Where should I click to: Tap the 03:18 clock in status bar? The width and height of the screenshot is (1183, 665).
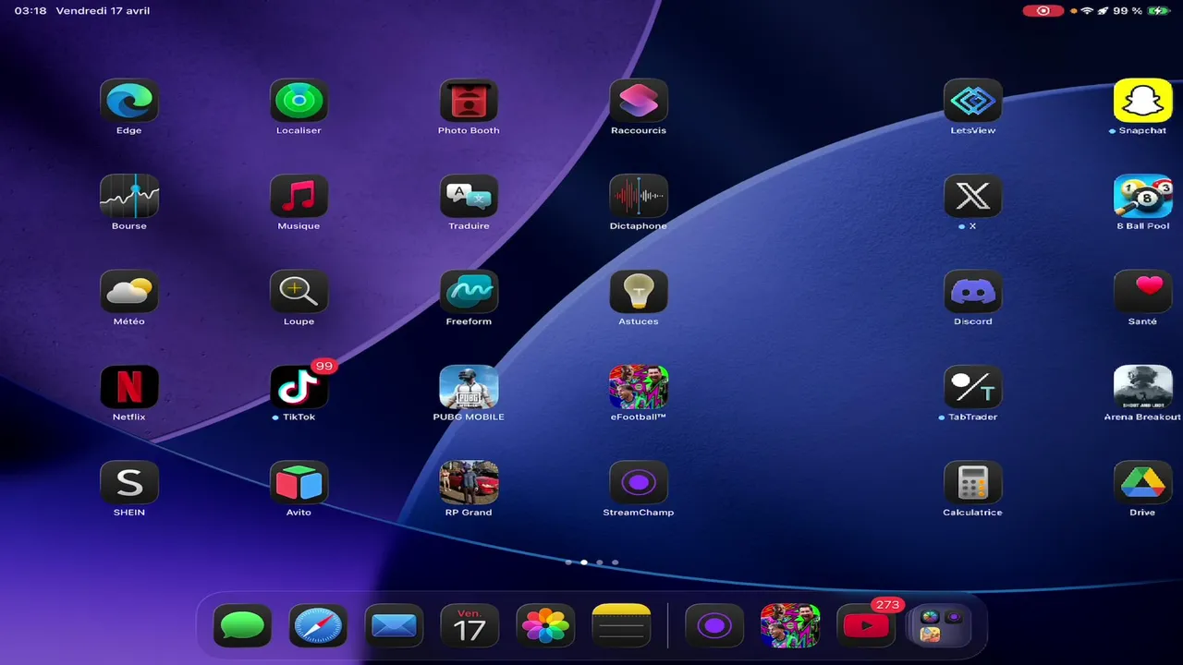pos(30,11)
